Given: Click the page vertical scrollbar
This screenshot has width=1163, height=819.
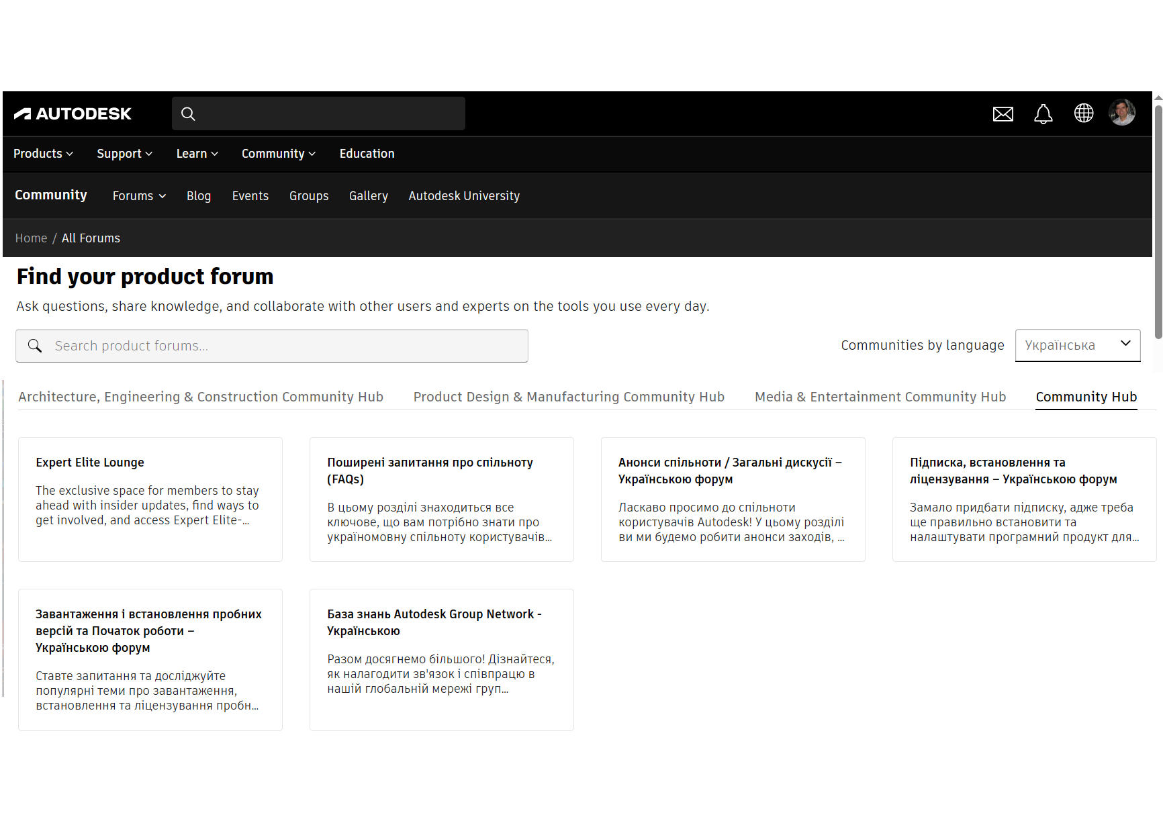Looking at the screenshot, I should 1158,222.
